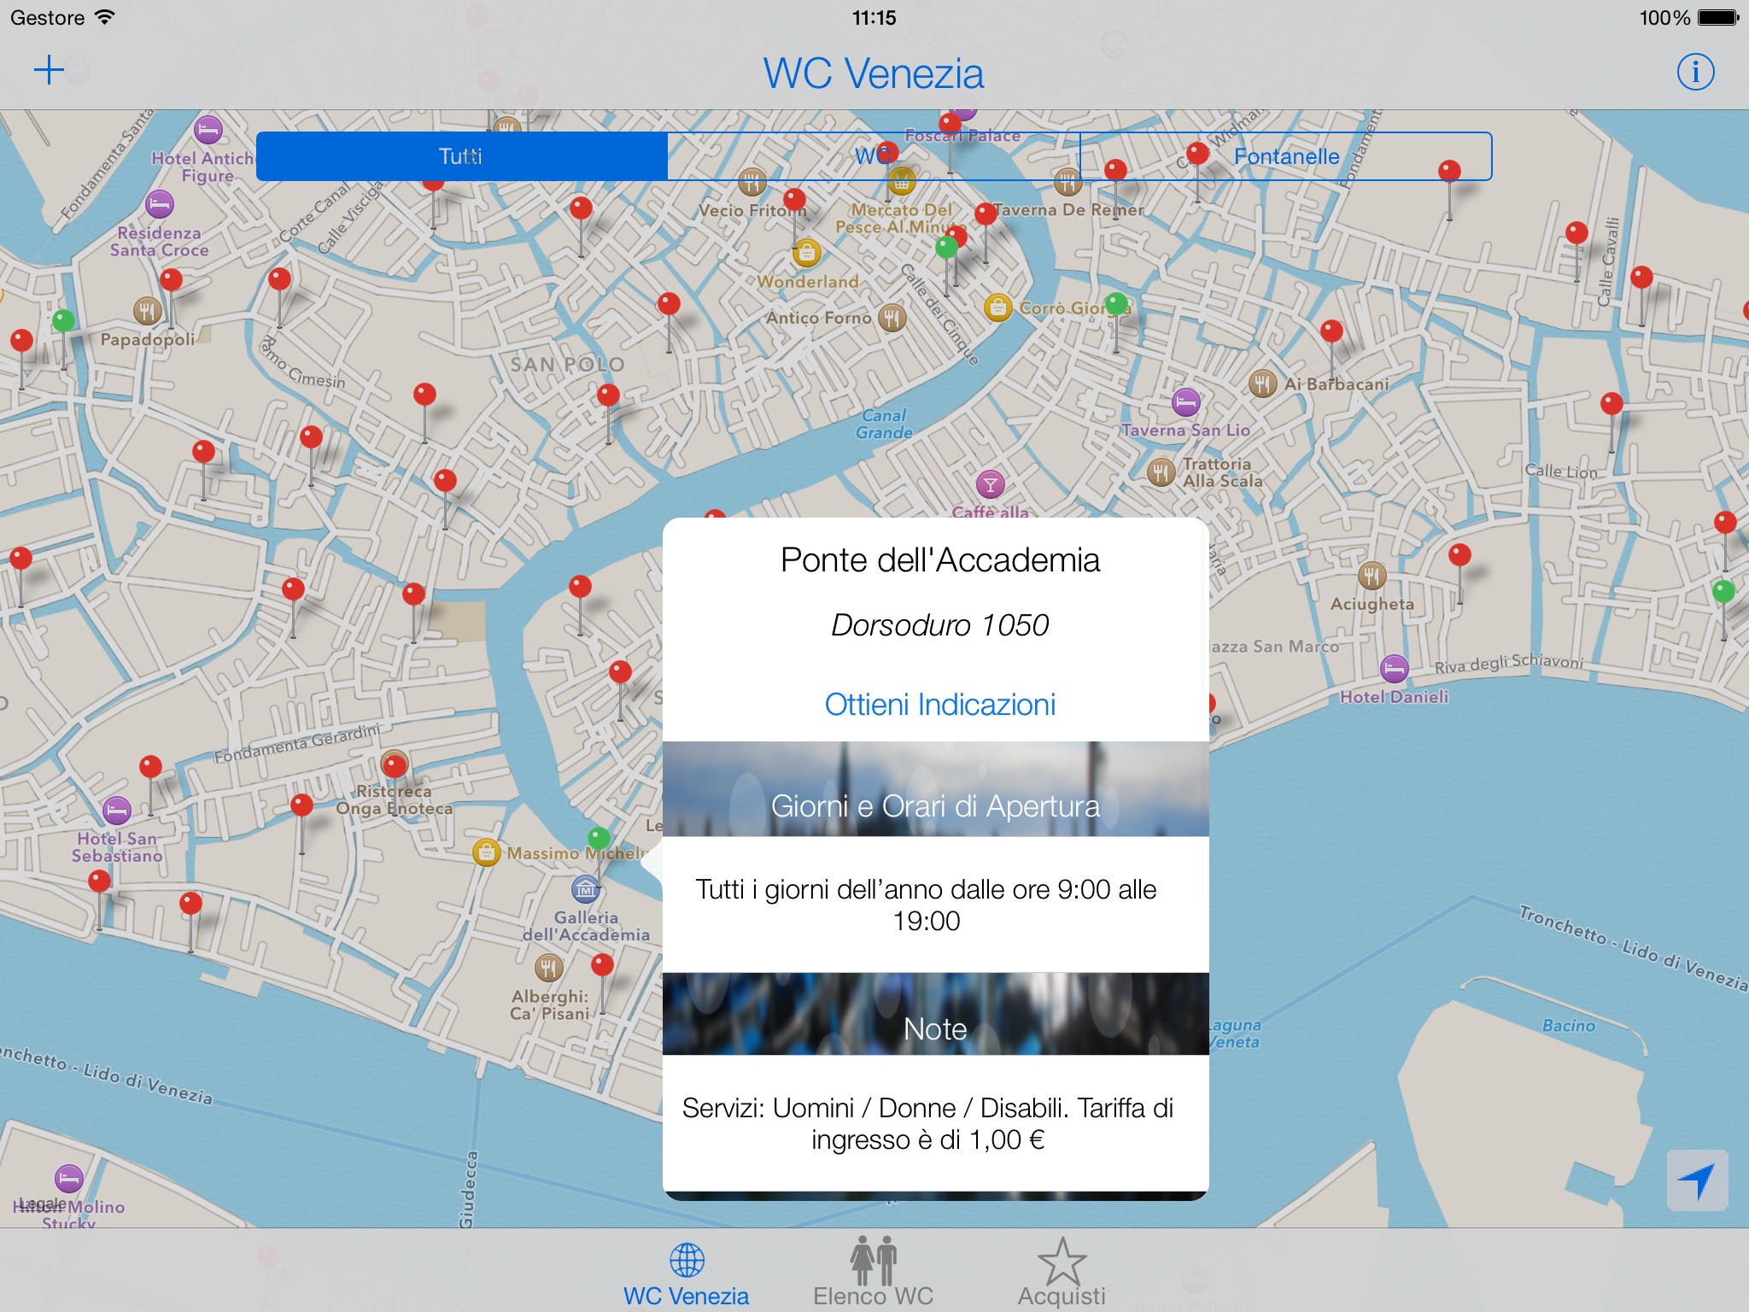This screenshot has height=1312, width=1749.
Task: Tap the Note section header
Action: [x=935, y=1028]
